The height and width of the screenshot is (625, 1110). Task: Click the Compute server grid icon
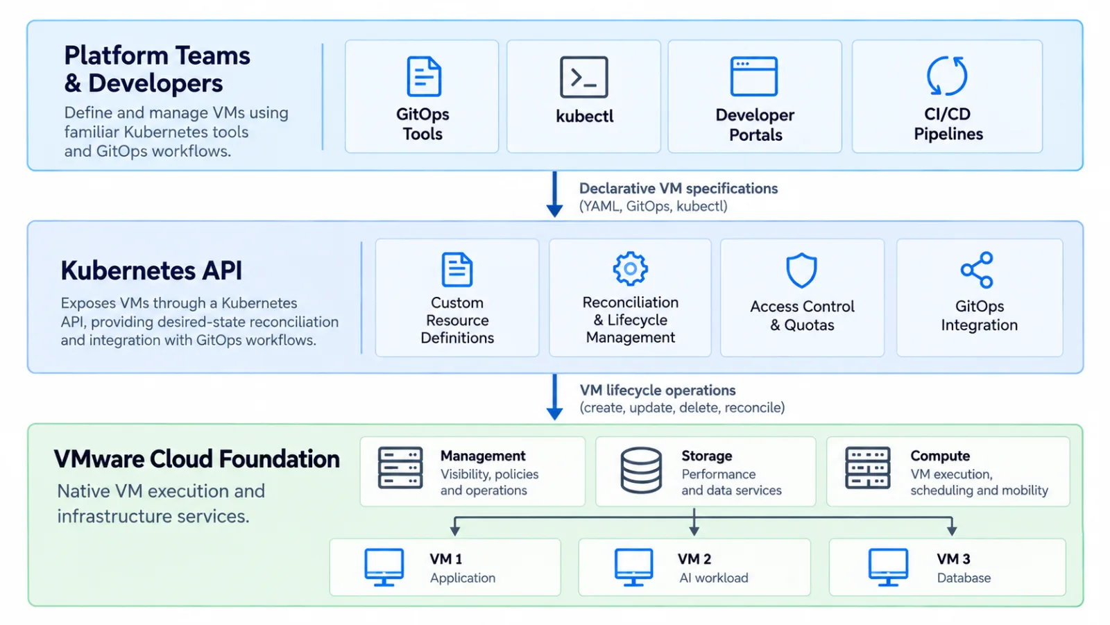(868, 468)
